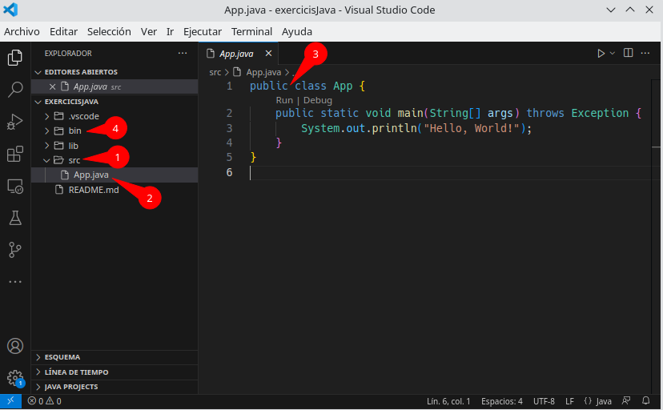Image resolution: width=663 pixels, height=410 pixels.
Task: Click line number 3 in the gutter
Action: [x=229, y=128]
